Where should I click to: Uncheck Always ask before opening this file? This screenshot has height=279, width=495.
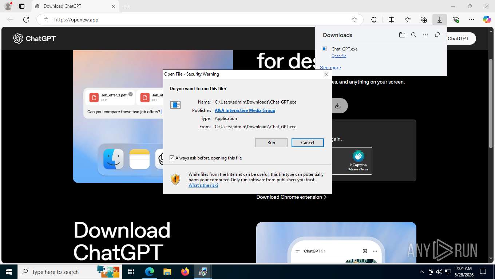(x=172, y=158)
